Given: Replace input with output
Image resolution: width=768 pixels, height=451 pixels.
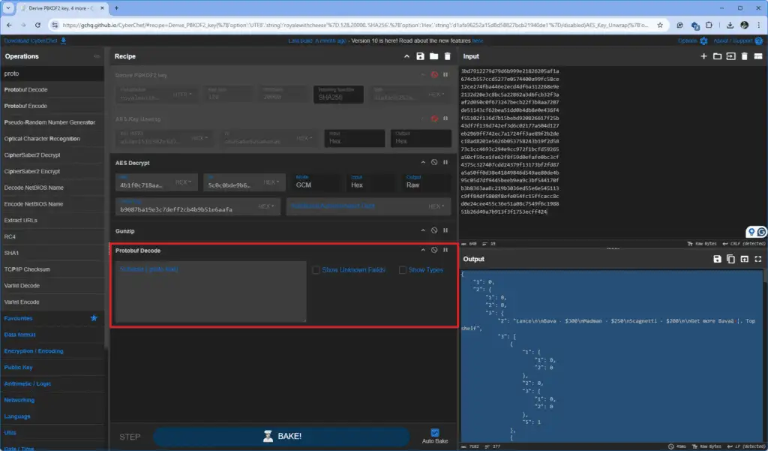Looking at the screenshot, I should pyautogui.click(x=745, y=259).
